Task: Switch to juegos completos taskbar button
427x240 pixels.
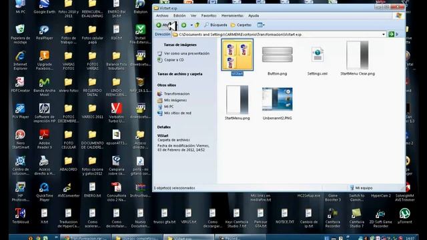Action: pos(137,237)
